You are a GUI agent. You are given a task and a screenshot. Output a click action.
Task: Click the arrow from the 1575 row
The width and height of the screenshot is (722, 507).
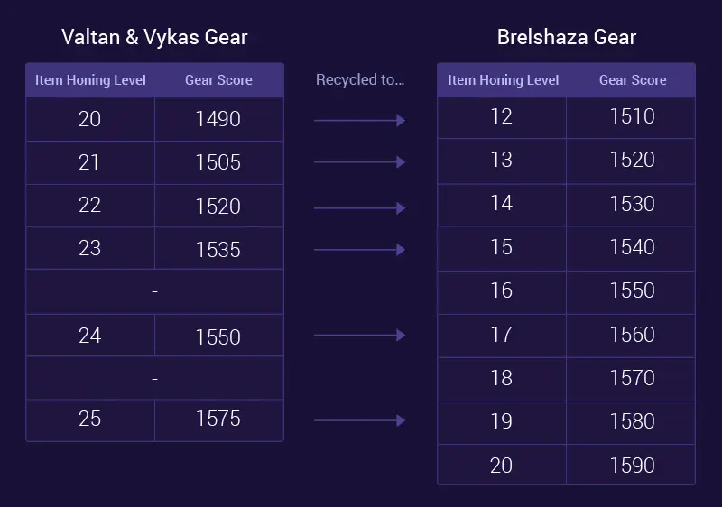359,420
